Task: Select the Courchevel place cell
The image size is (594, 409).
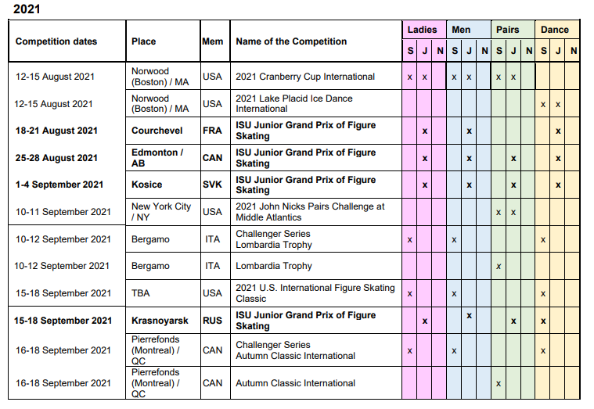Action: point(157,131)
